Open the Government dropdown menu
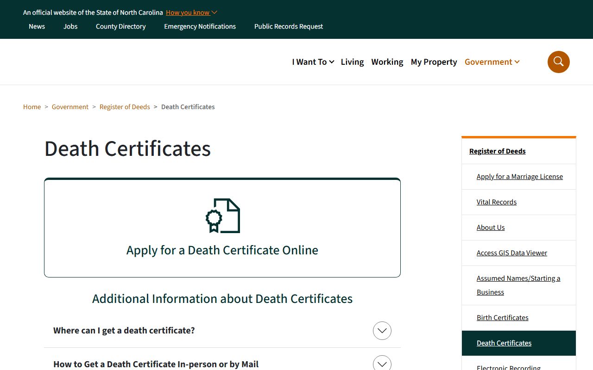Viewport: 593px width, 370px height. tap(492, 62)
